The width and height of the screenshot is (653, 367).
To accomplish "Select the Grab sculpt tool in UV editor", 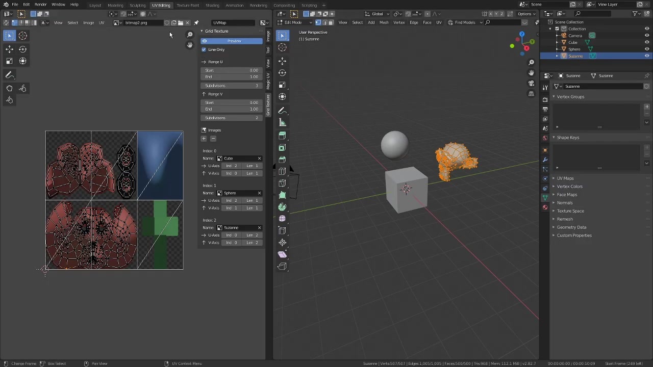I will 9,88.
